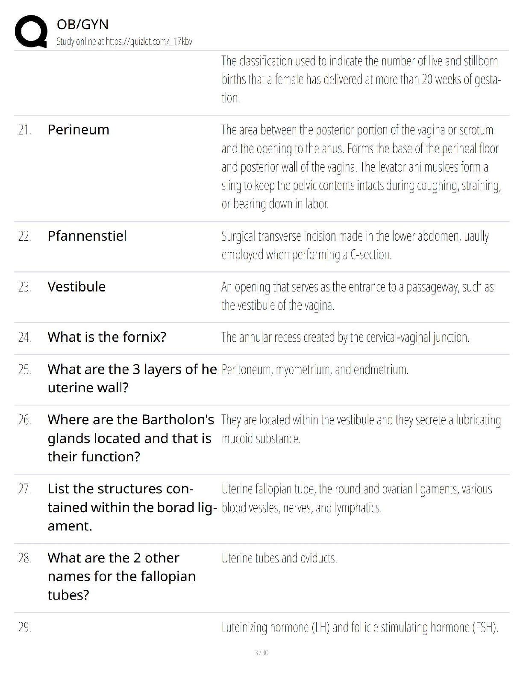The image size is (523, 676).
Task: Click the Pfannenstiel surgical incision definition
Action: coord(355,245)
